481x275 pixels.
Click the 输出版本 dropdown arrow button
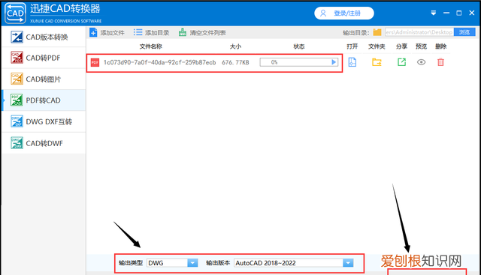tap(348, 263)
